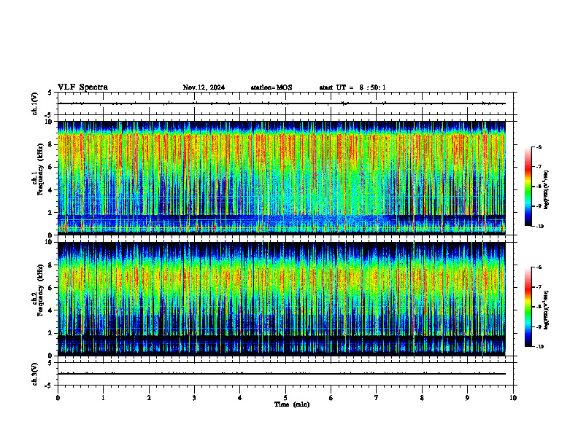Click the "2" kHz tick on ch.2 axis

pos(51,333)
